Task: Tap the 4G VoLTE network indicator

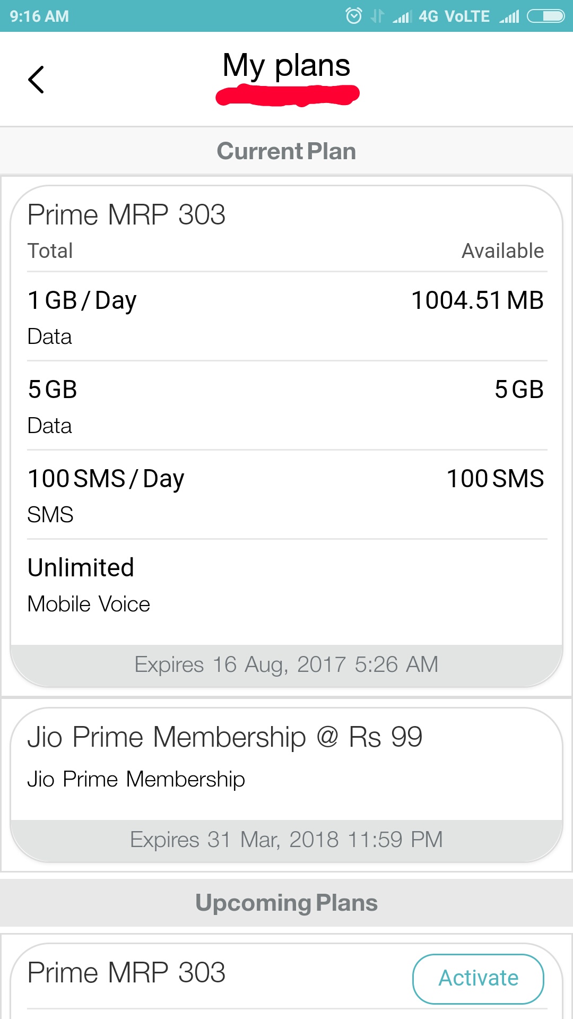Action: pyautogui.click(x=454, y=16)
